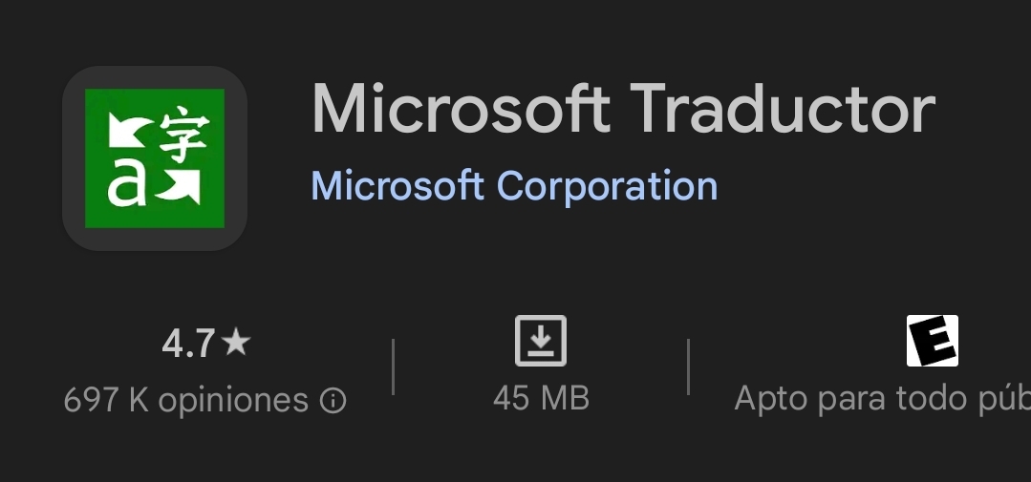Tap the upper-left arrow in the app logo
The height and width of the screenshot is (482, 1031).
coord(128,130)
